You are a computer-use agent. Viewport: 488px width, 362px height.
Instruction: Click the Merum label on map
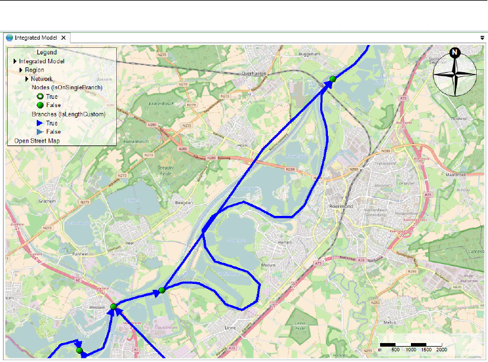point(268,265)
